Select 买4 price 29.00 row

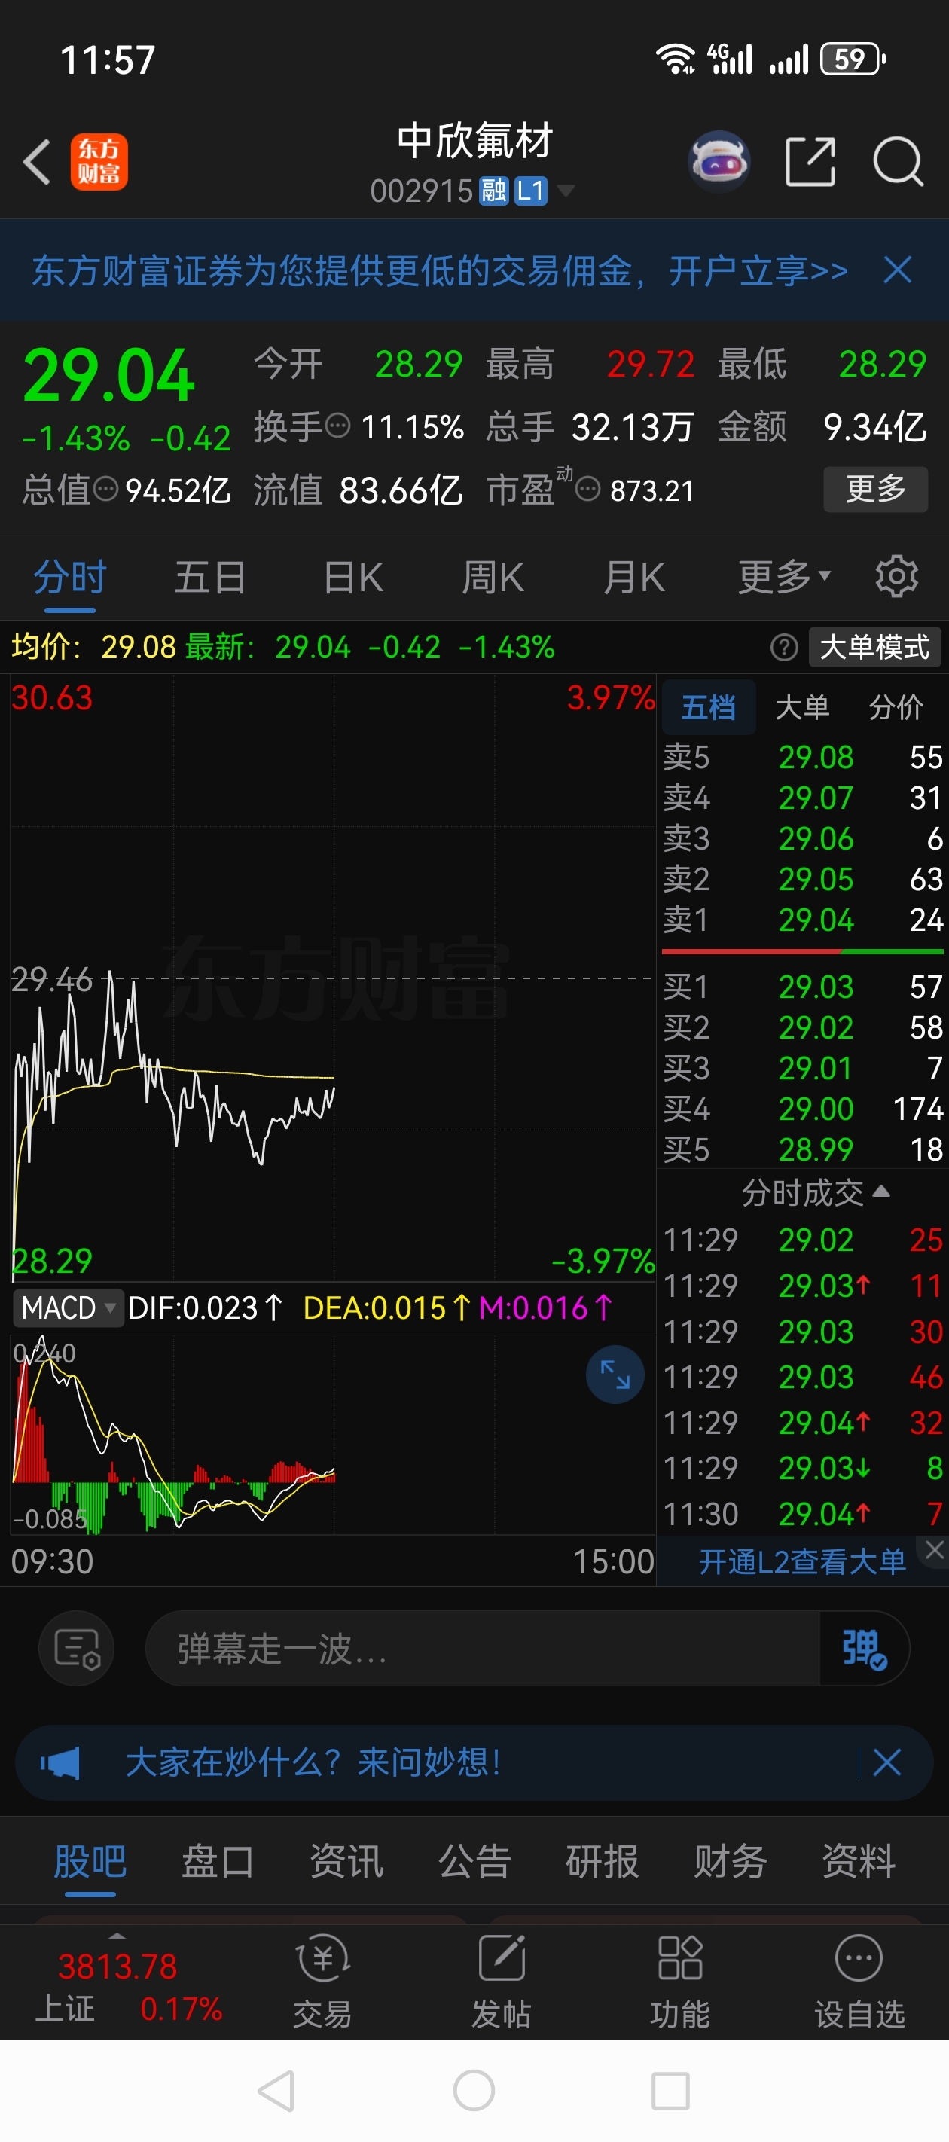[803, 1109]
